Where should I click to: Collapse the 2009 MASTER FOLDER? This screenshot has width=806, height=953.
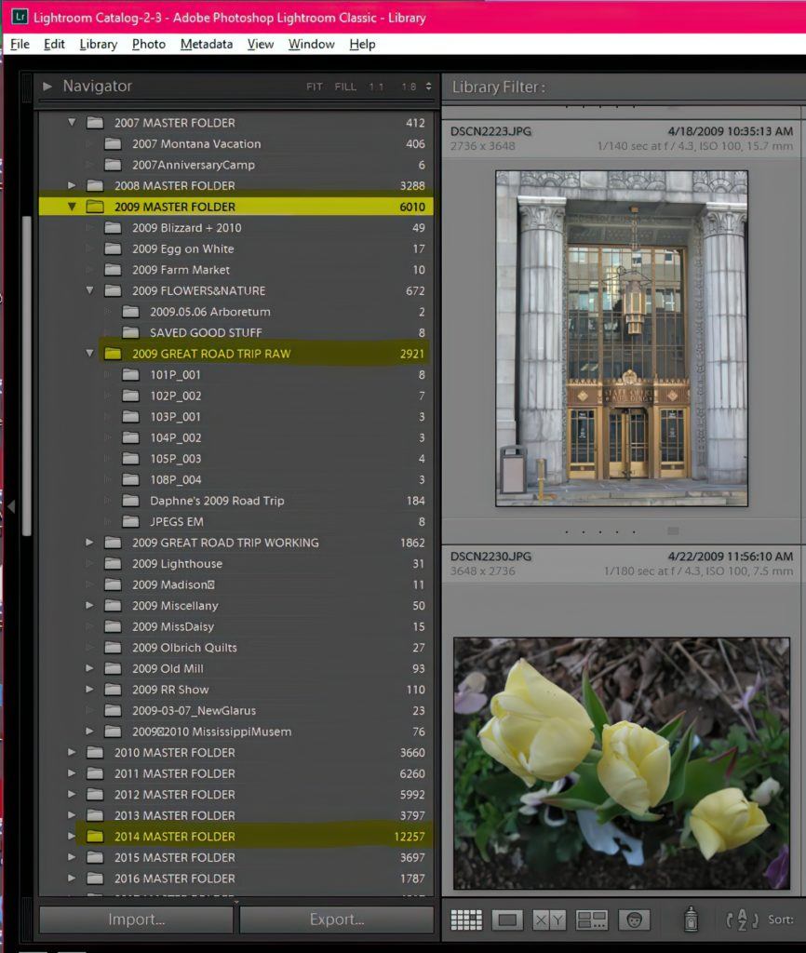point(72,207)
